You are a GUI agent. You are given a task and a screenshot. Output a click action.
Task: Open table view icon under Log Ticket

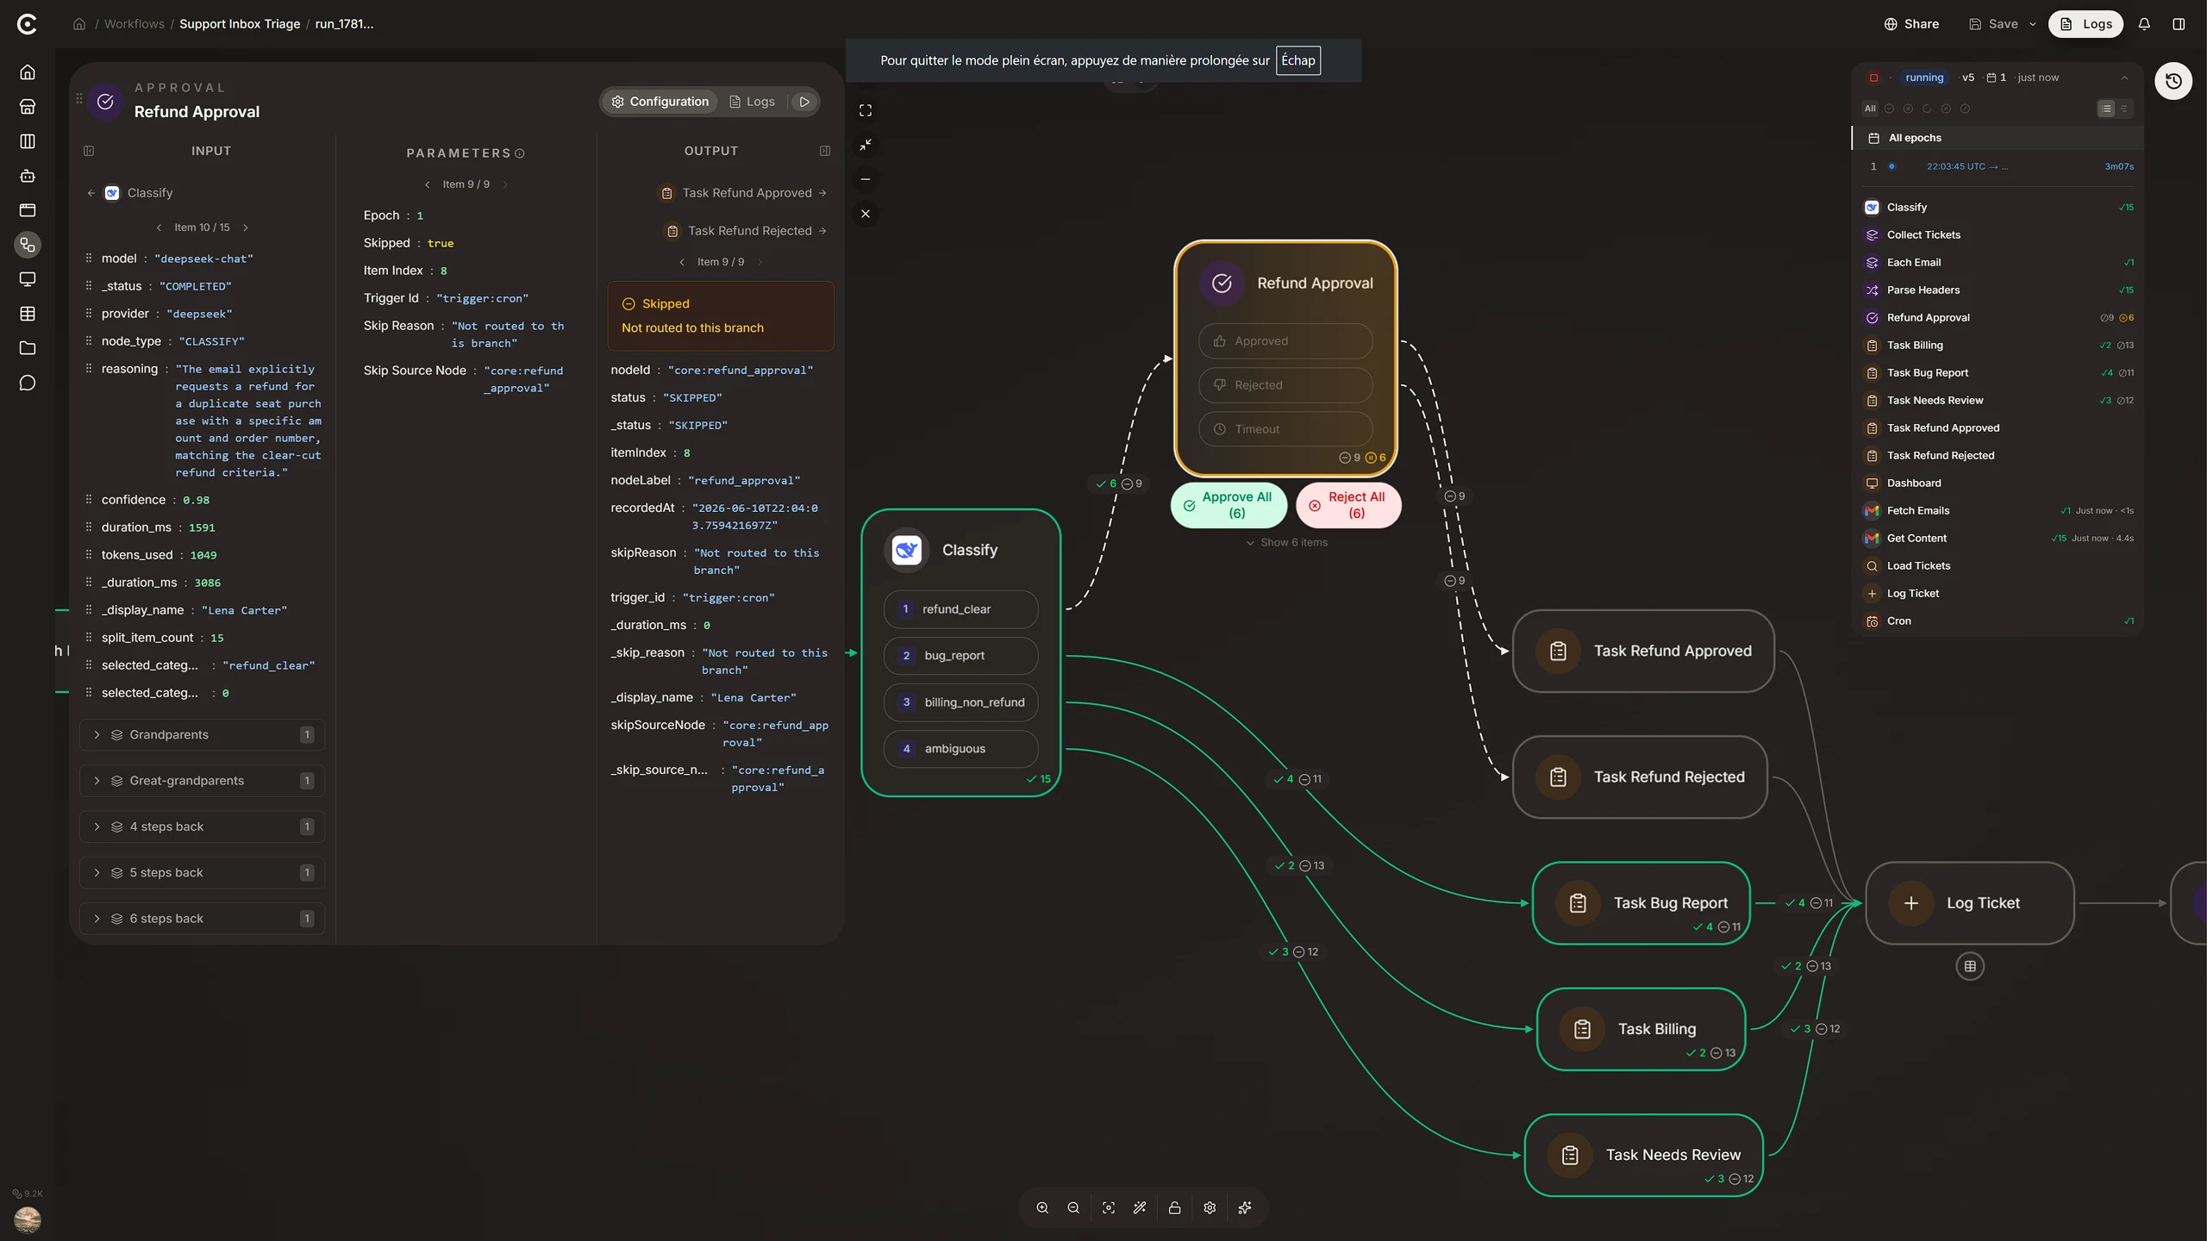coord(1970,966)
